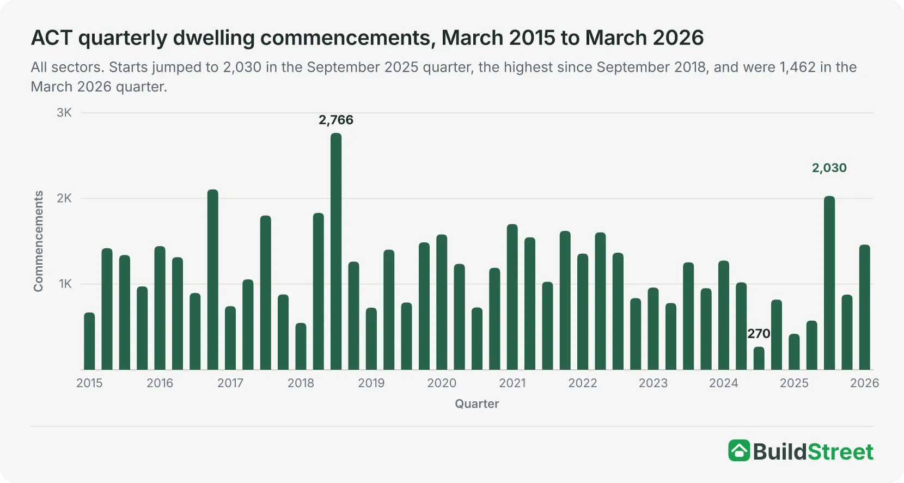Click the 1K y-axis tick label

click(65, 284)
